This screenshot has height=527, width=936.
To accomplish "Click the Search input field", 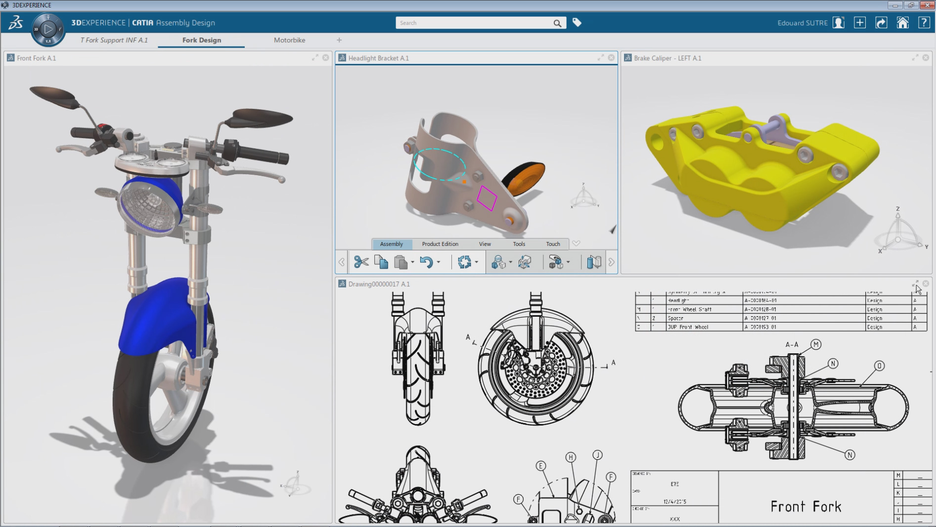I will [475, 23].
